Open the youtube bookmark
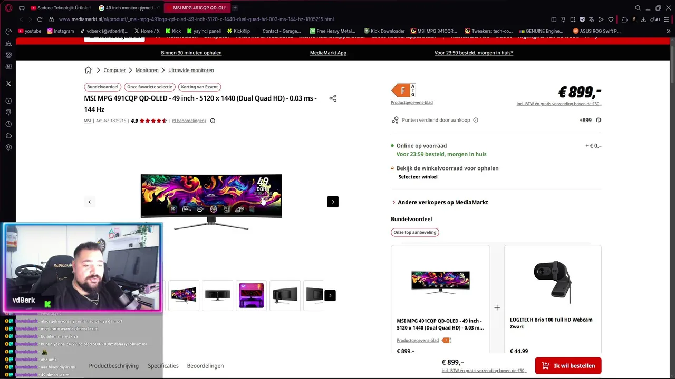Screen dimensions: 675x379 tap(29, 31)
